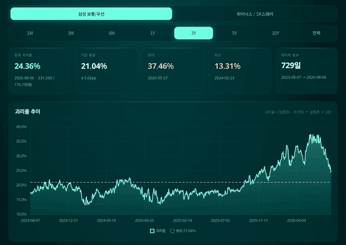Click the 현재 괴리율 card label
Screen dimensions: 346x245
(23, 55)
